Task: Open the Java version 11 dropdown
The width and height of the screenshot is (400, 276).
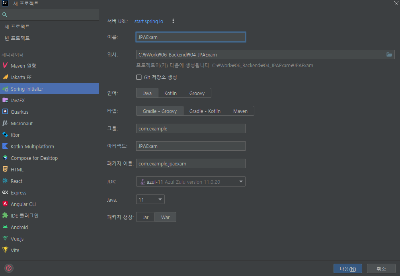Action: (150, 199)
